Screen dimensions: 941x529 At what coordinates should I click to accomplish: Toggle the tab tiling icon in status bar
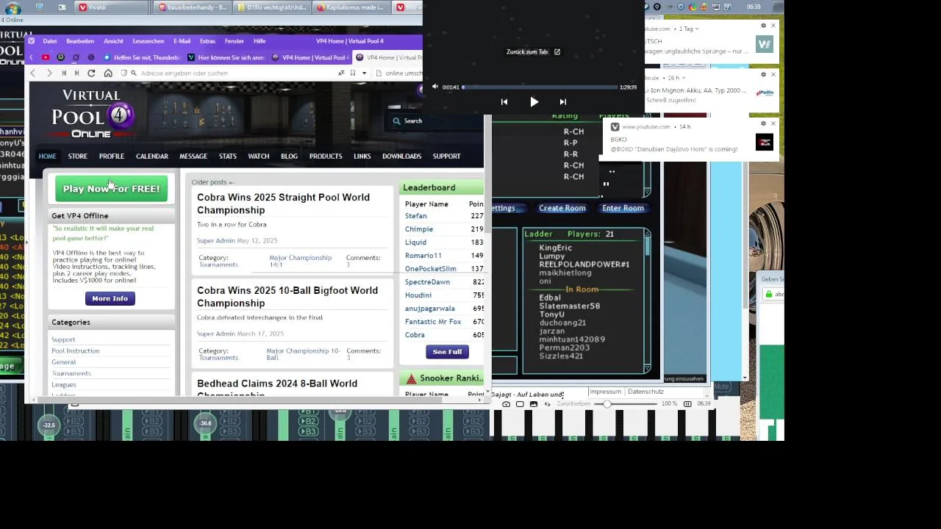[520, 404]
